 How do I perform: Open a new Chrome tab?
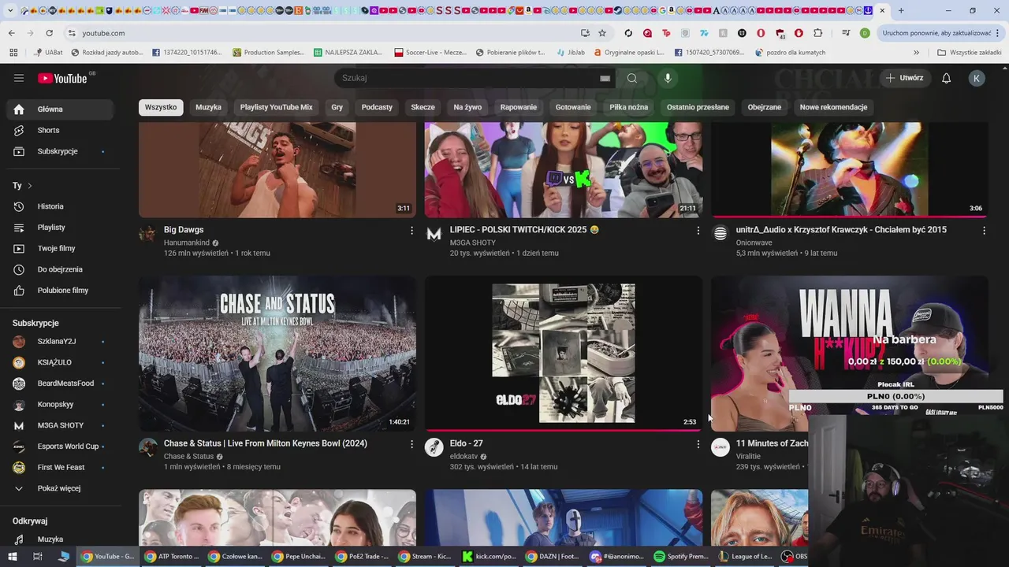click(x=901, y=10)
